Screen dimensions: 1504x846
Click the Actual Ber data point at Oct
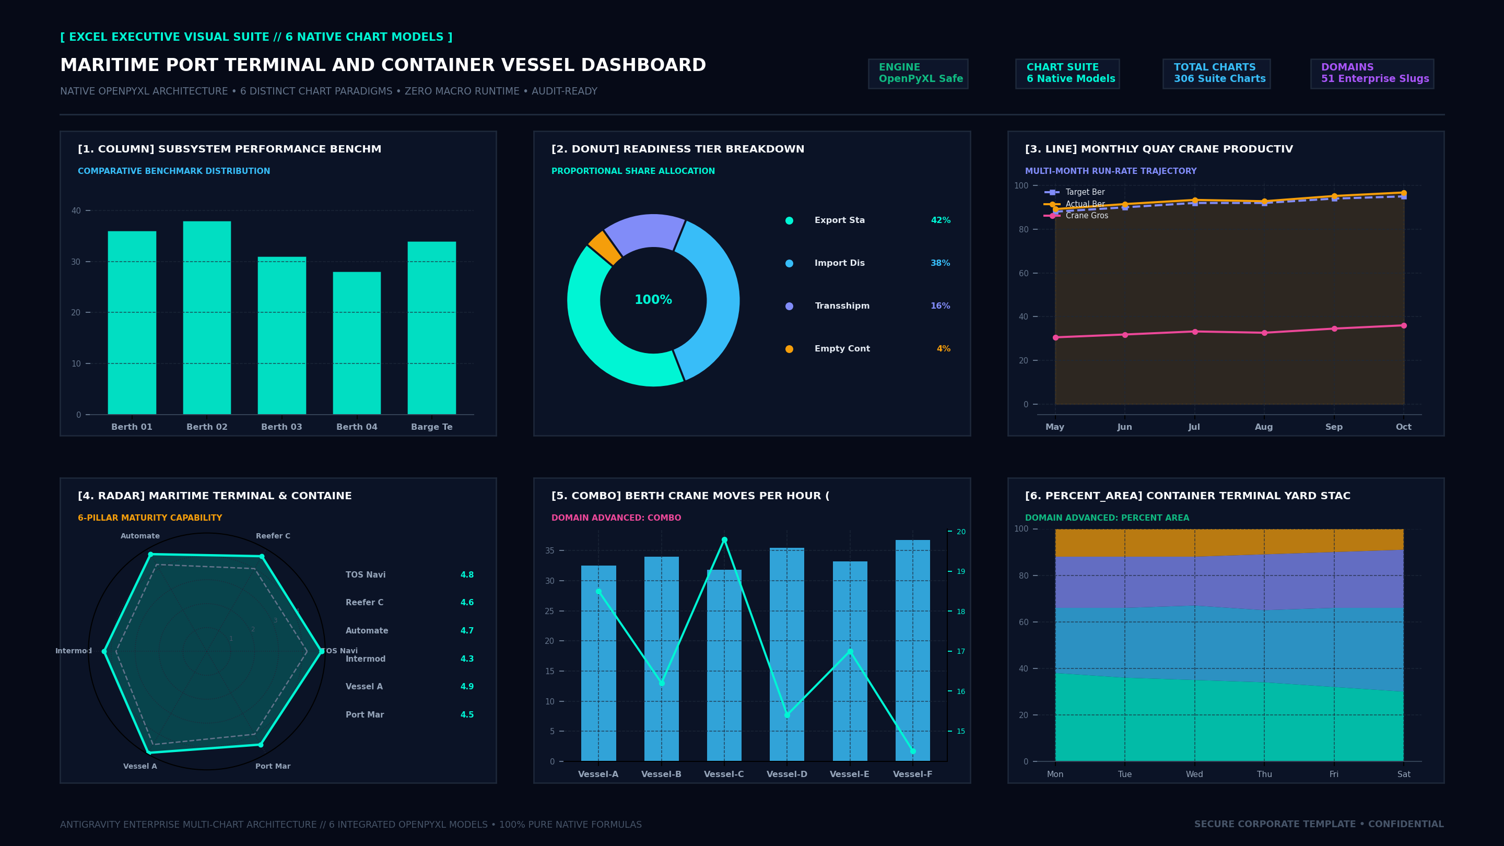tap(1404, 193)
